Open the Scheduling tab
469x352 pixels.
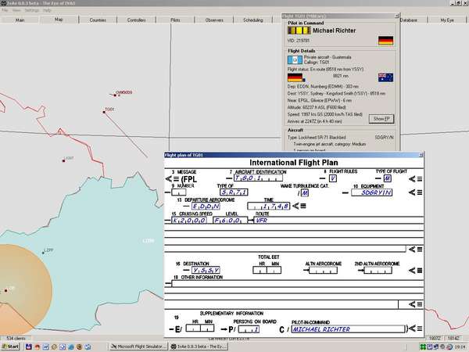(x=253, y=19)
